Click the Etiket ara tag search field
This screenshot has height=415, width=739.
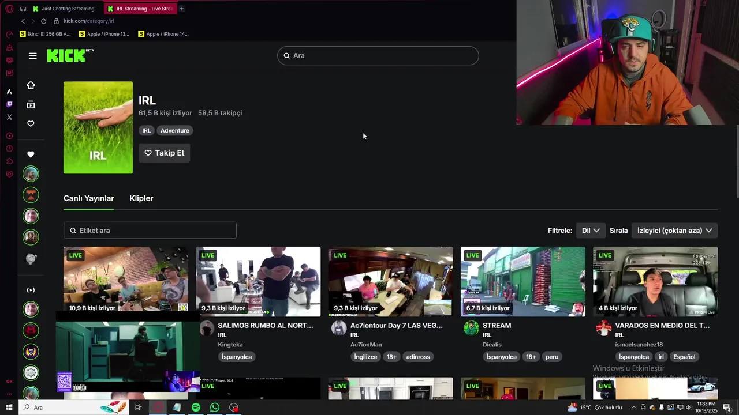coord(150,231)
